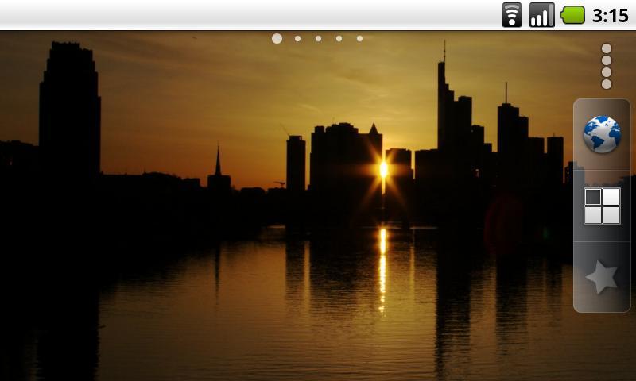Go to the second home page dot
The height and width of the screenshot is (381, 636).
click(x=297, y=38)
